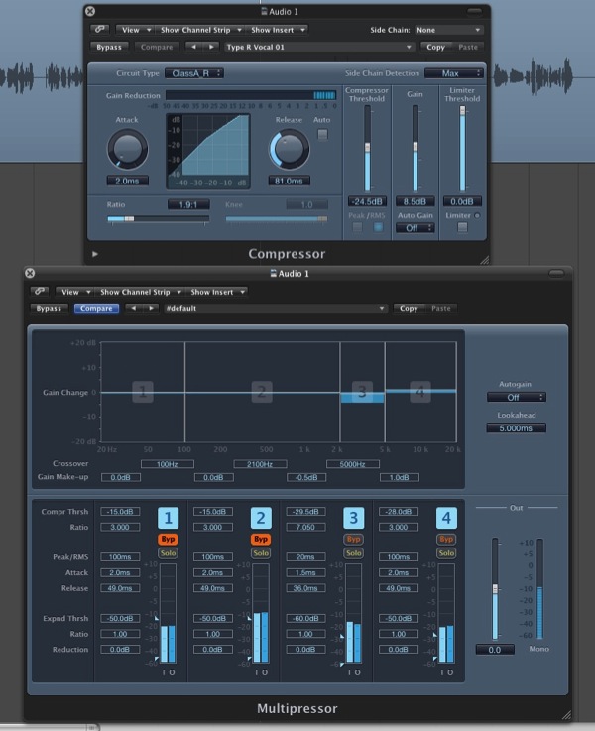Toggle the Limiter checkbox in Compressor
Viewport: 595px width, 731px height.
(x=462, y=227)
